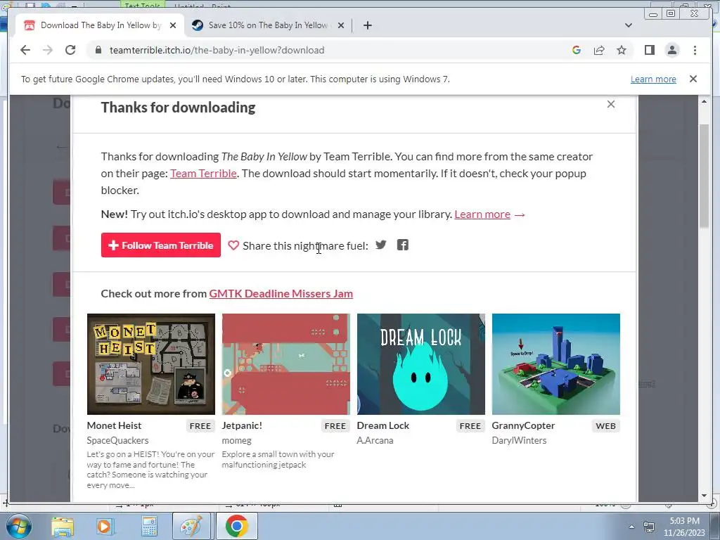This screenshot has width=720, height=540.
Task: Toggle the Chrome side panel
Action: click(649, 50)
